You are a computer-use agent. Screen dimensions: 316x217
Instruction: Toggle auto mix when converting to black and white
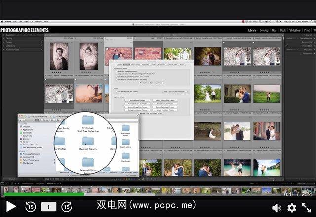click(117, 74)
